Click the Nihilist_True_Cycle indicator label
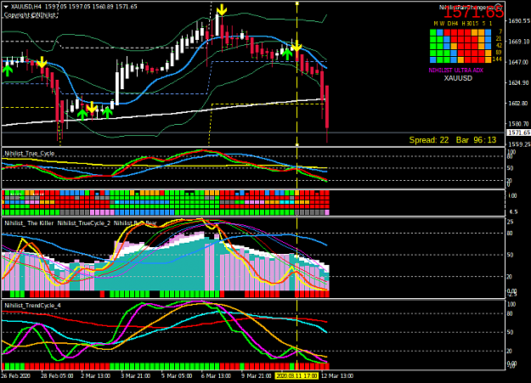 [x=30, y=154]
